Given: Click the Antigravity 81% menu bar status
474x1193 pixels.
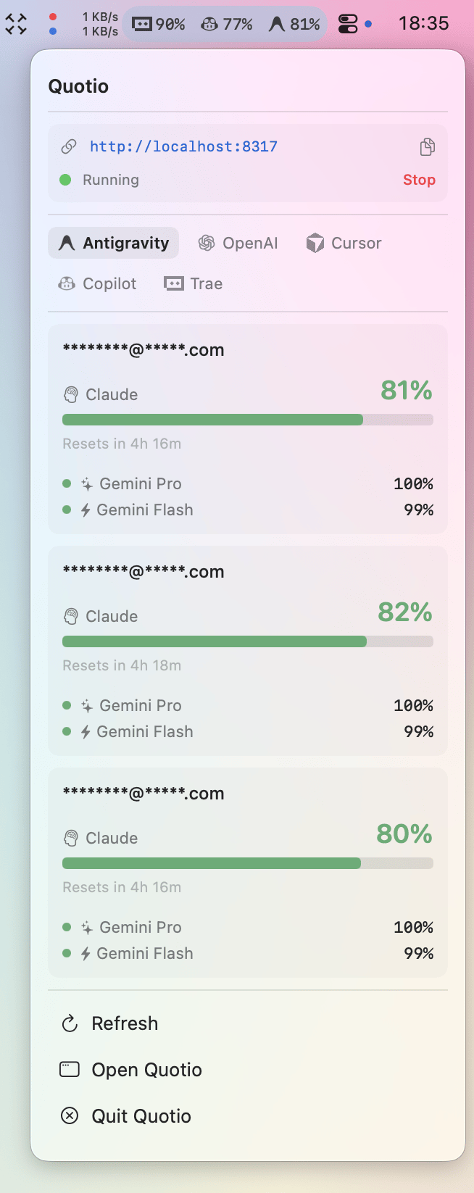Looking at the screenshot, I should pyautogui.click(x=294, y=24).
